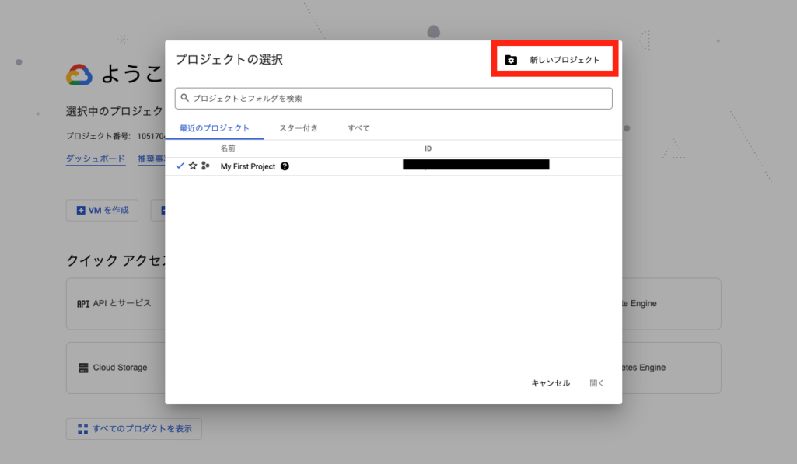
Task: Click the 新しいプロジェクト button
Action: coord(554,58)
